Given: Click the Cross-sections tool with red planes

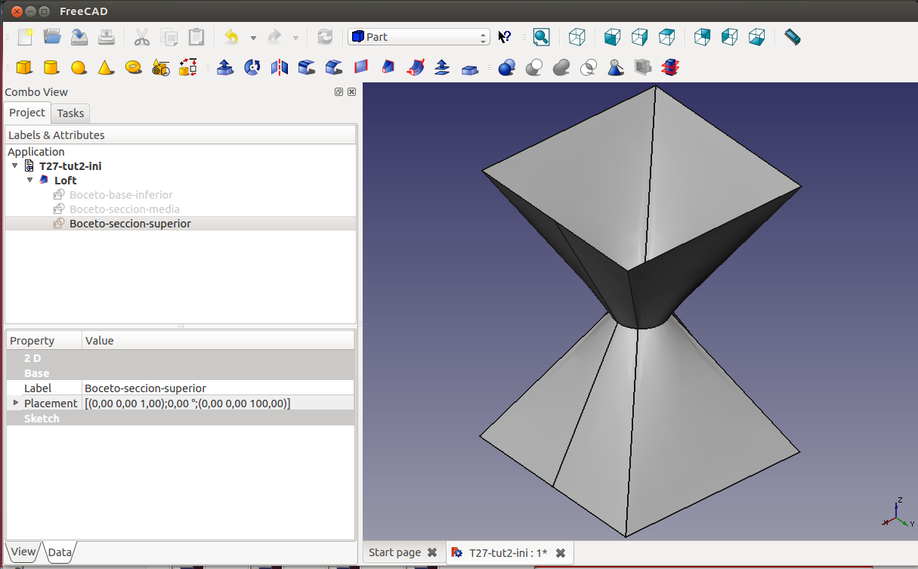Looking at the screenshot, I should [x=669, y=68].
